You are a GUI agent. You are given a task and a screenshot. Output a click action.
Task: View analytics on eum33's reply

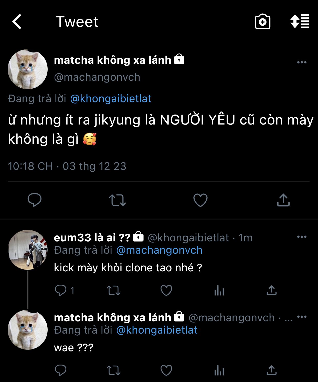point(219,291)
